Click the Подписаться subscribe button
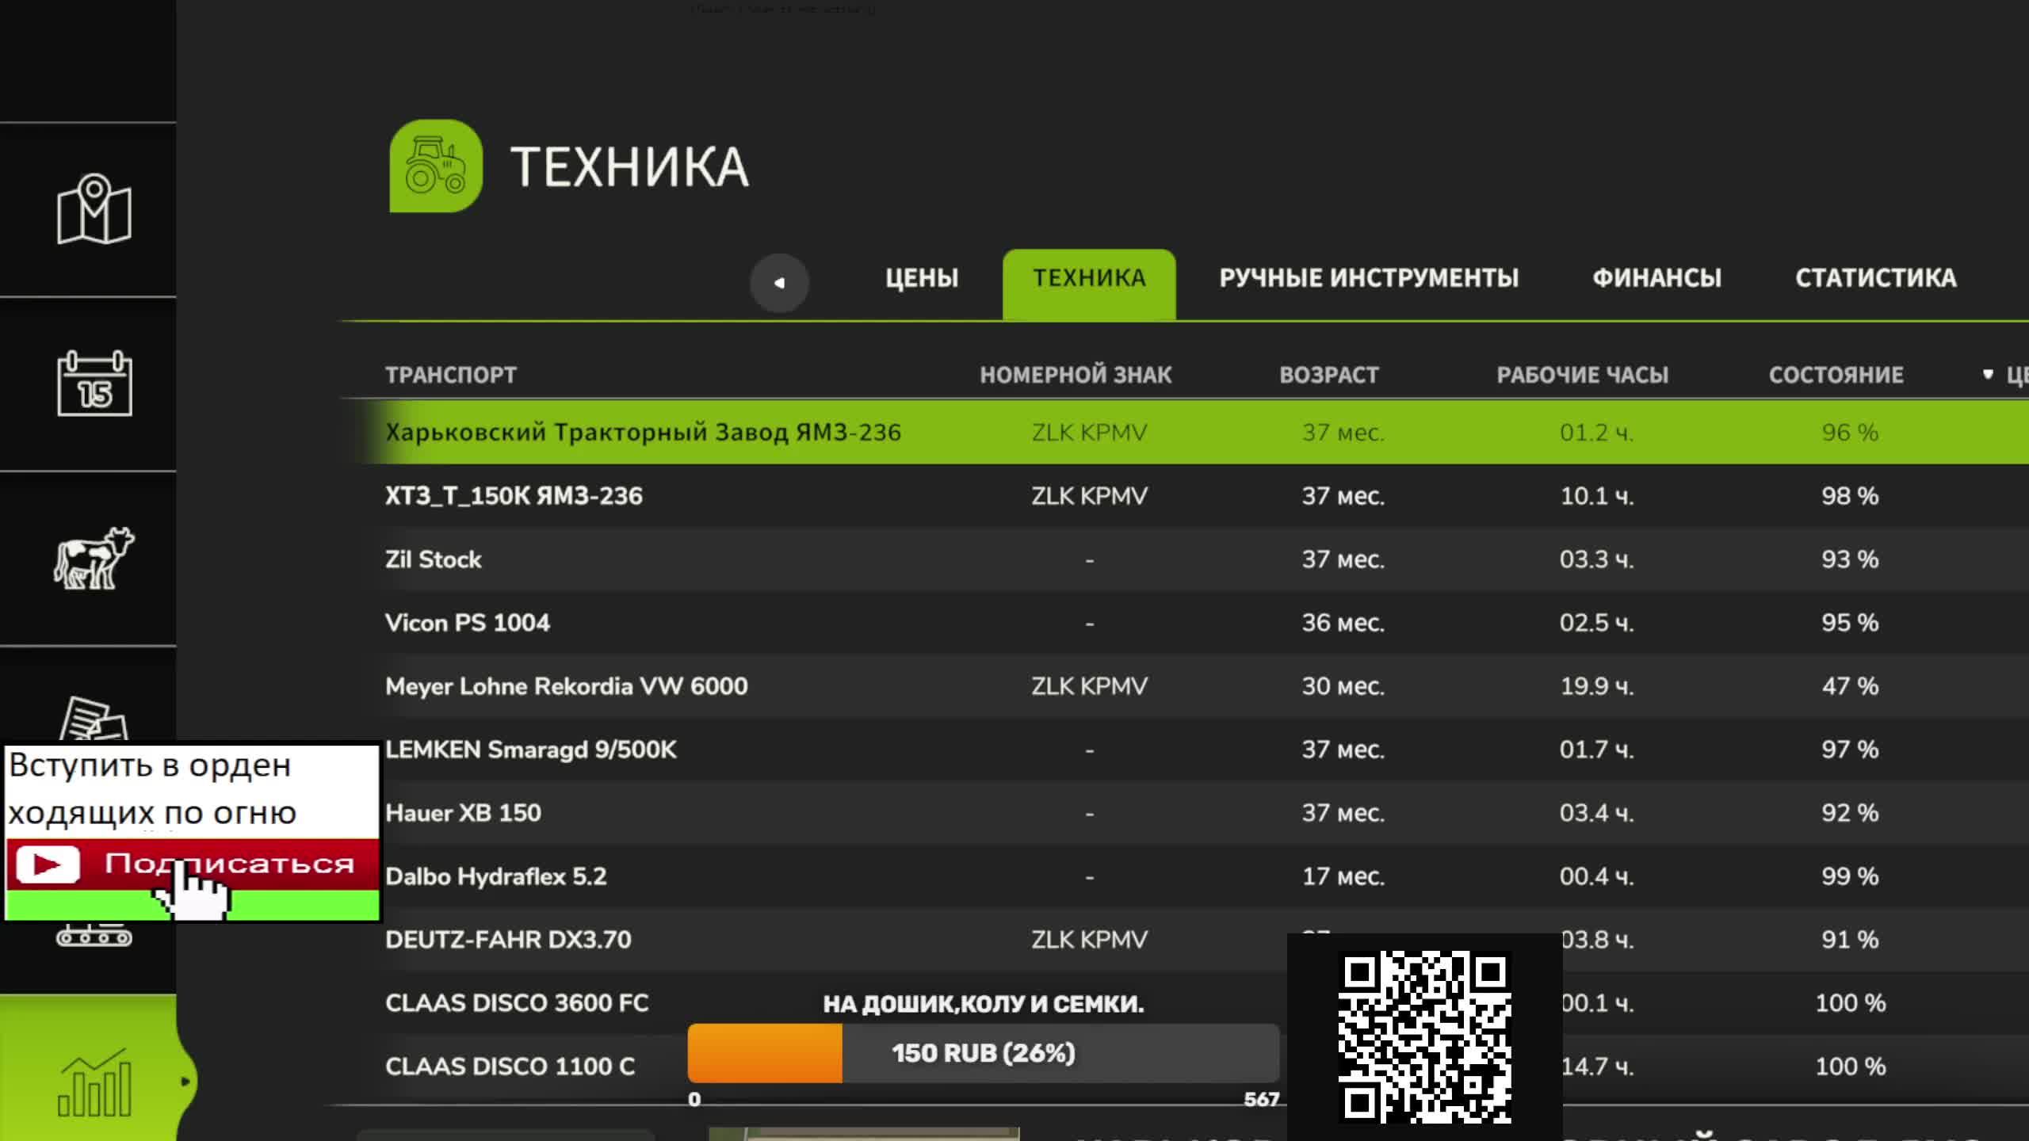 point(193,864)
